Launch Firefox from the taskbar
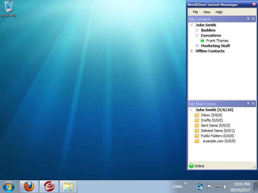Screen dimensions: 258x193 [x=29, y=187]
